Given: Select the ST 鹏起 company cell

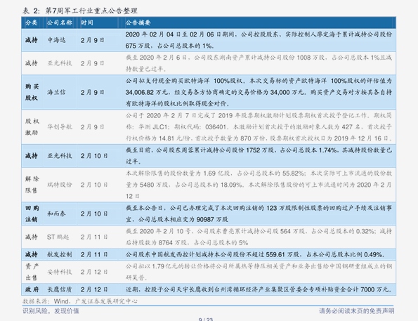Looking at the screenshot, I should click(58, 237).
